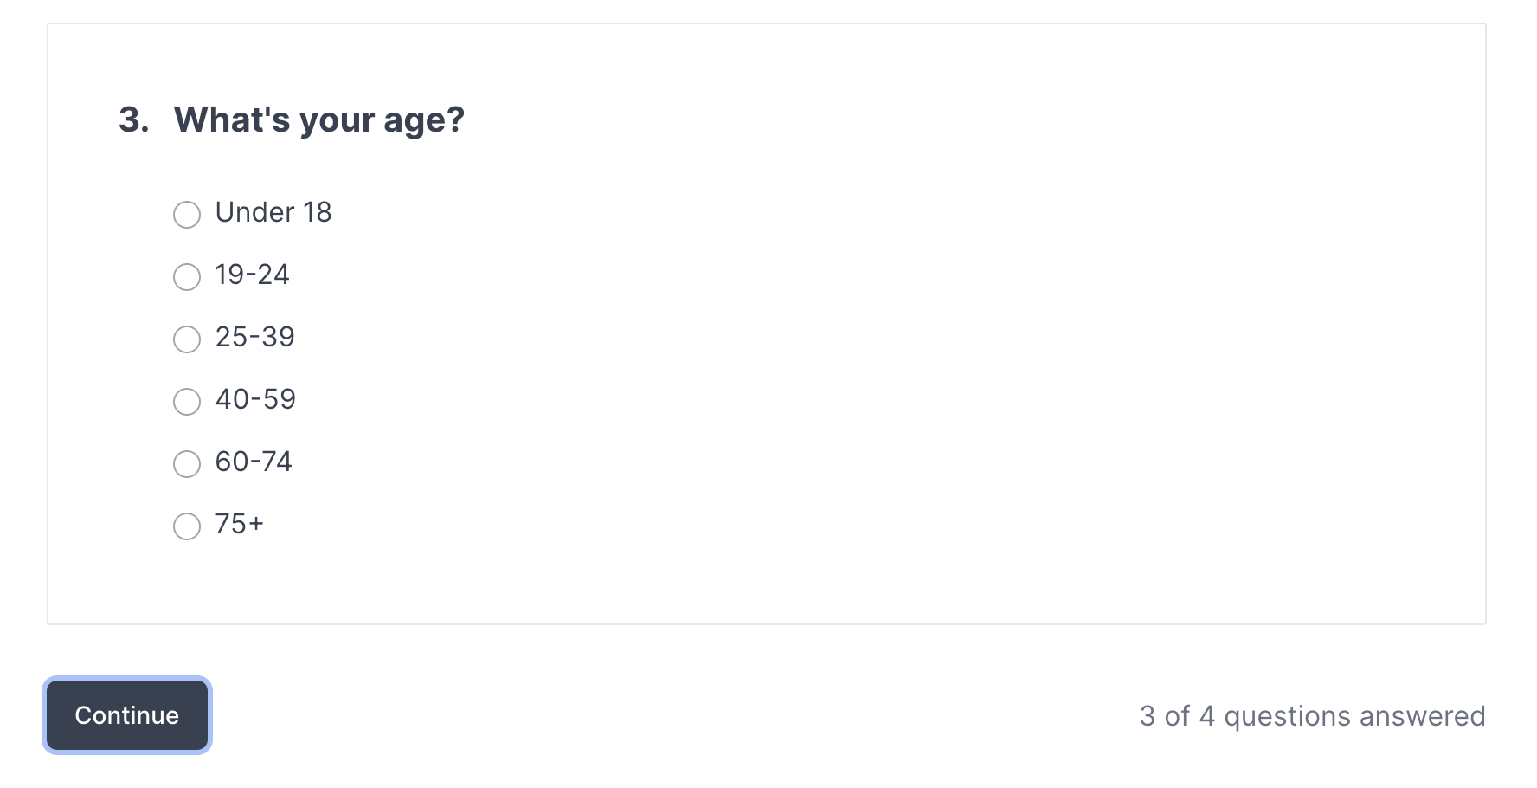Click the radio circle next to '75+'
Screen dimensions: 1537x788
pos(186,526)
